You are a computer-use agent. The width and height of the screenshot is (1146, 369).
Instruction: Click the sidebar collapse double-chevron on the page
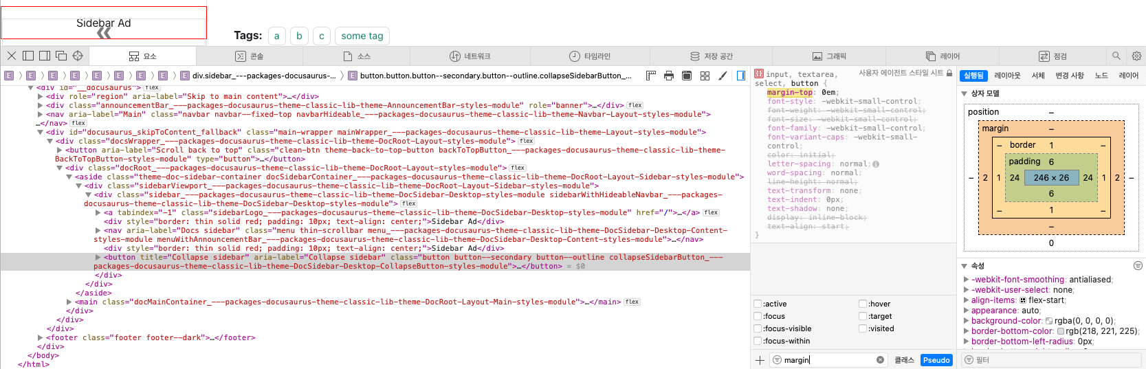104,32
